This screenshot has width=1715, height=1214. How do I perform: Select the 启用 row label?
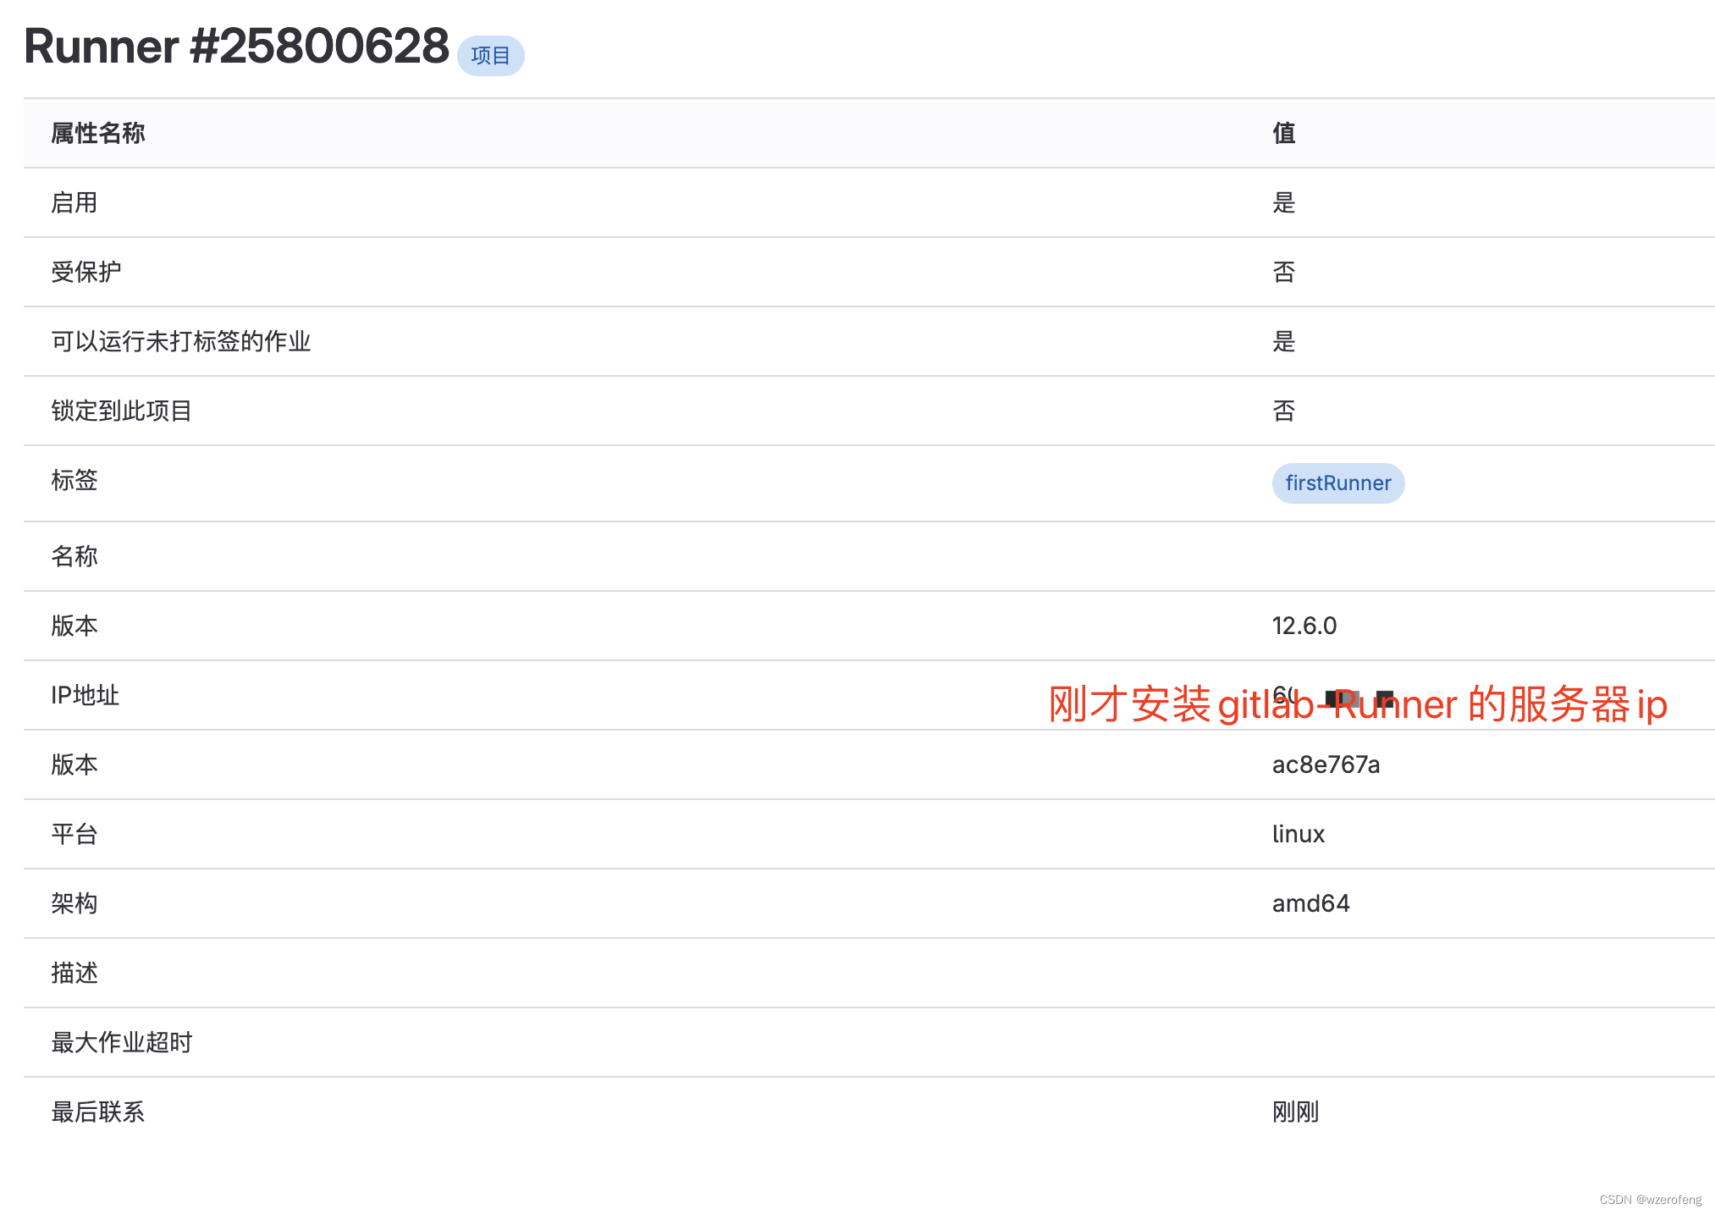click(x=74, y=202)
